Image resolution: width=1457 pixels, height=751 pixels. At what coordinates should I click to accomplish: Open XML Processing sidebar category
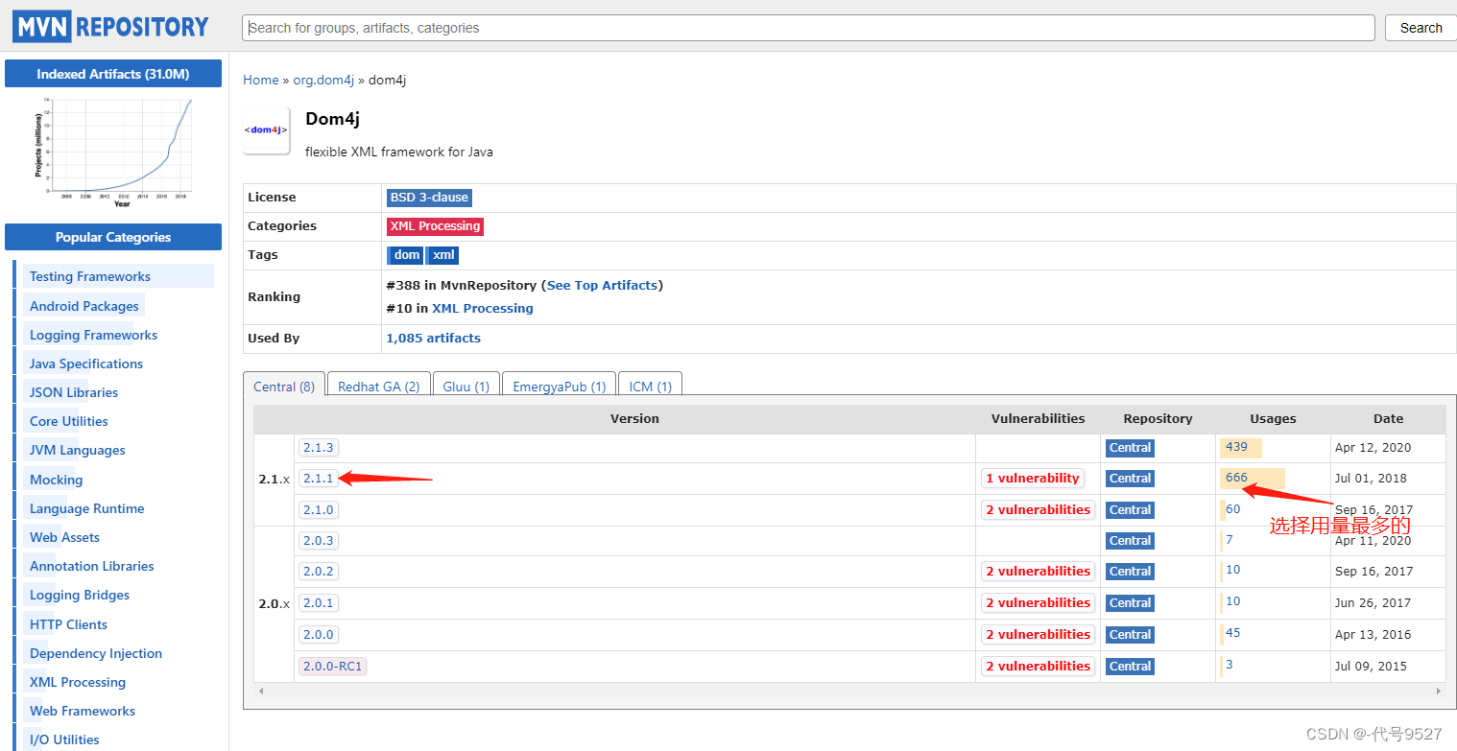[78, 683]
